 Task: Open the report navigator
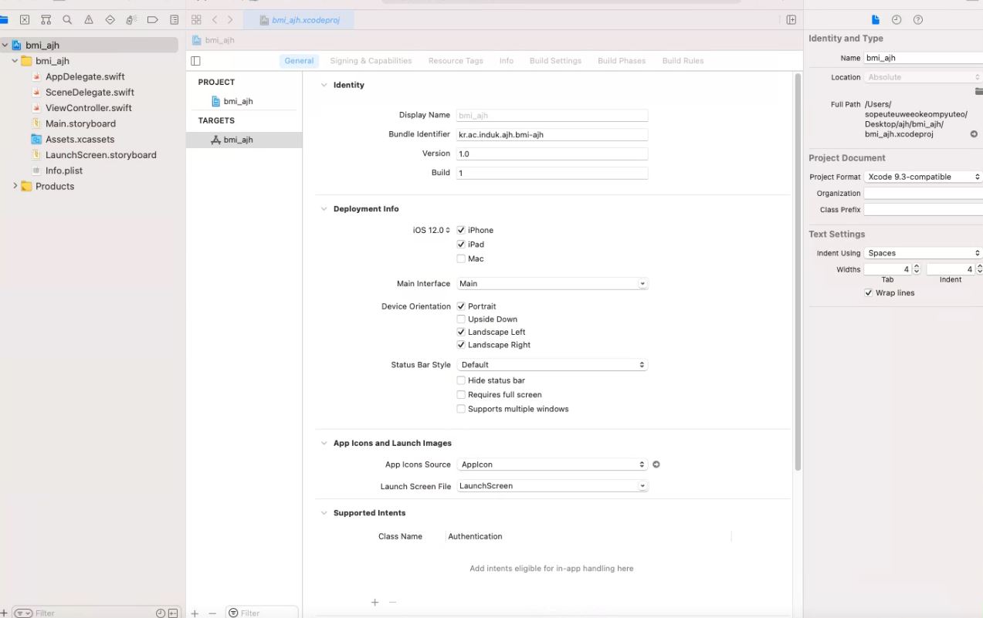[174, 19]
